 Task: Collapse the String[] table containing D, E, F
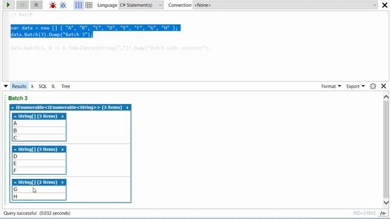15,150
